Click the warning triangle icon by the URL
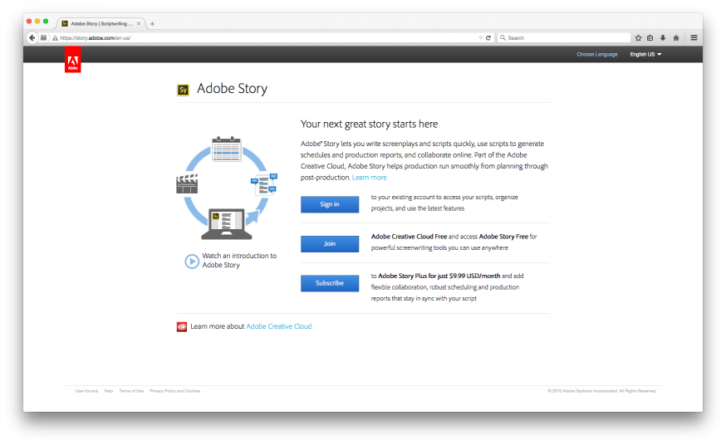Image resolution: width=726 pixels, height=445 pixels. [x=55, y=38]
